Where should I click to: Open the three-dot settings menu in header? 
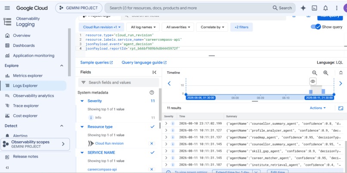tap(337, 8)
